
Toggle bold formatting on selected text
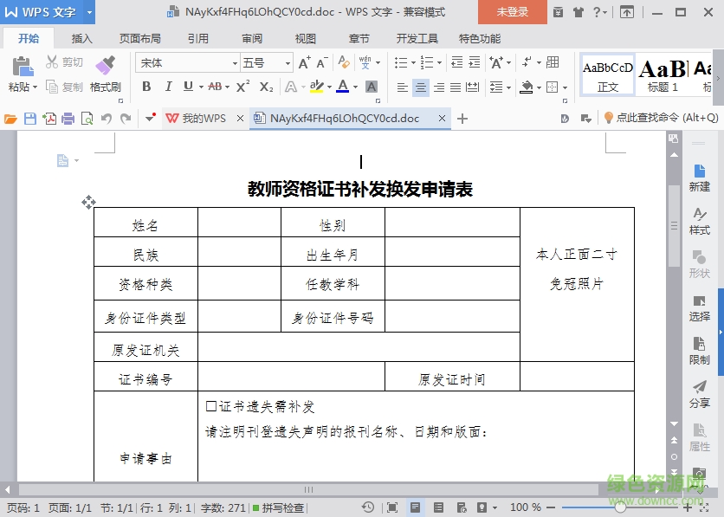(x=146, y=86)
